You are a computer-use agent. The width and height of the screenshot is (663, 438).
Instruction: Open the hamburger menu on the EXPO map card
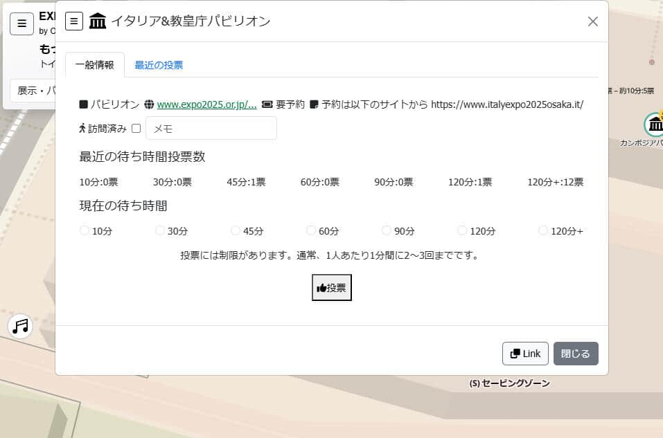point(21,23)
